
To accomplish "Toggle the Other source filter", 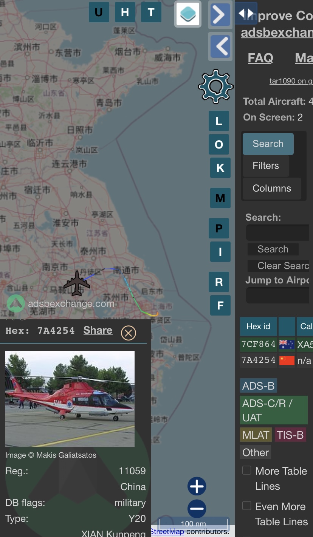I will (x=256, y=452).
